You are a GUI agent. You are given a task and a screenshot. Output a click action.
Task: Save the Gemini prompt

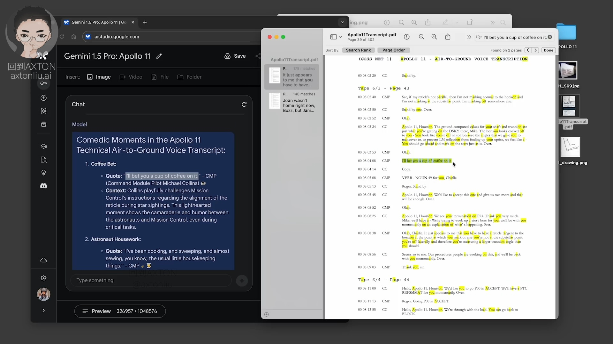pos(235,56)
